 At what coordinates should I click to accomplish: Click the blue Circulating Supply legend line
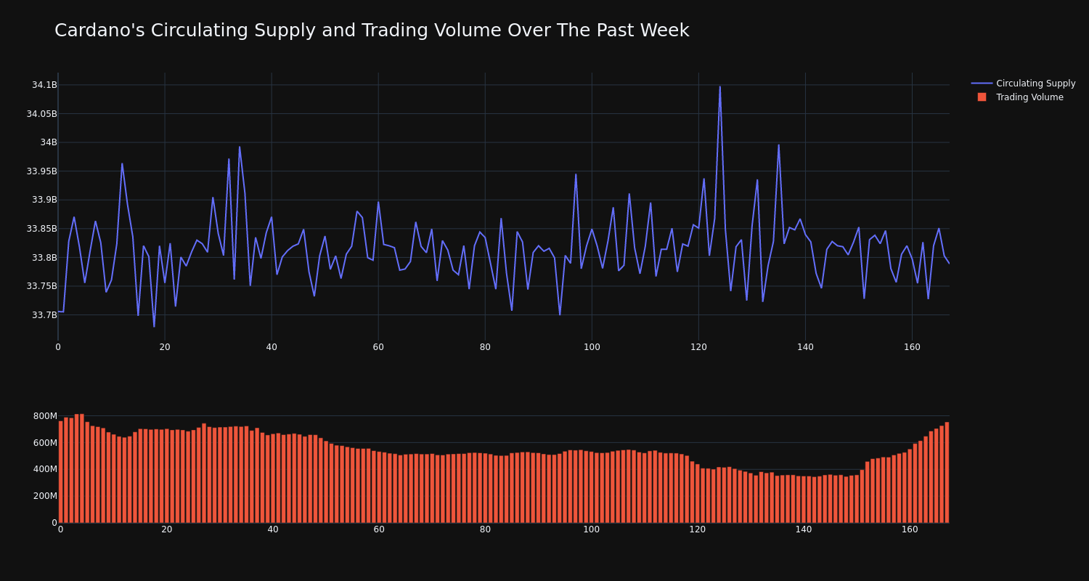point(982,84)
